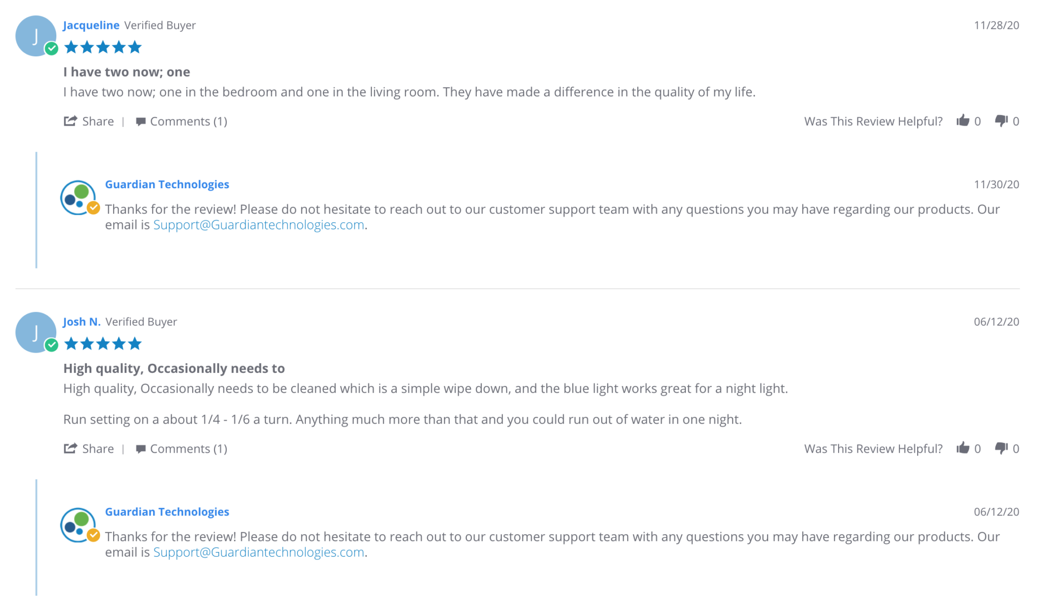Click comment bubble icon under Jacqueline's review
Viewport: 1039px width, 613px height.
pyautogui.click(x=141, y=121)
